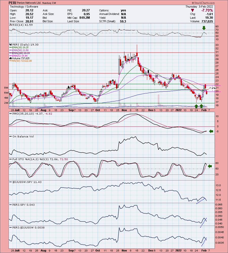Screen dimensions: 228x253
Task: Click the Feb label on the bottom date axis
Action: [204, 250]
